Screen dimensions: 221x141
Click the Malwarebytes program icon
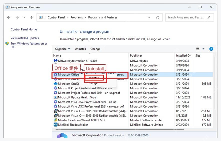[x=55, y=61]
